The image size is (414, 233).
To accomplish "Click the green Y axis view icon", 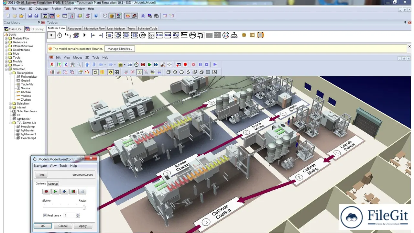I will (59, 65).
